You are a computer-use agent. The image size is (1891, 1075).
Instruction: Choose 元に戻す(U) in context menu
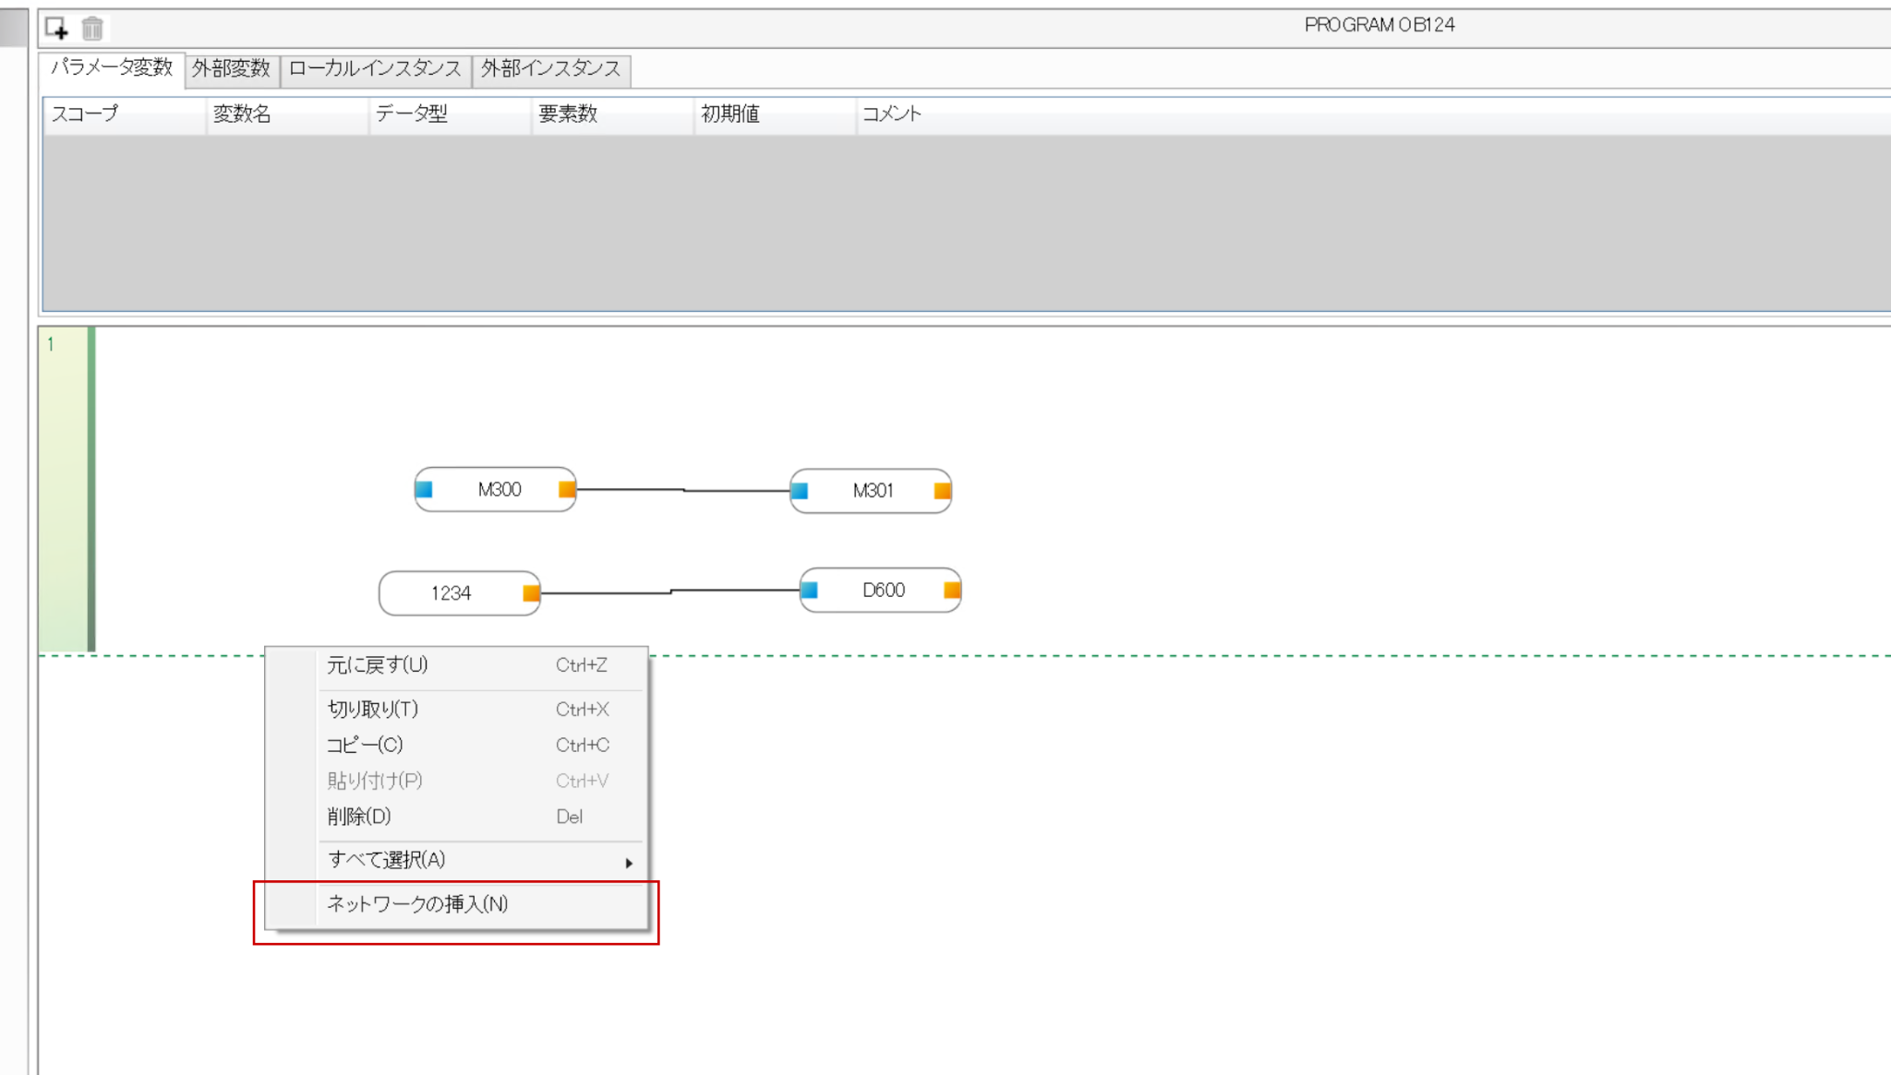point(377,665)
